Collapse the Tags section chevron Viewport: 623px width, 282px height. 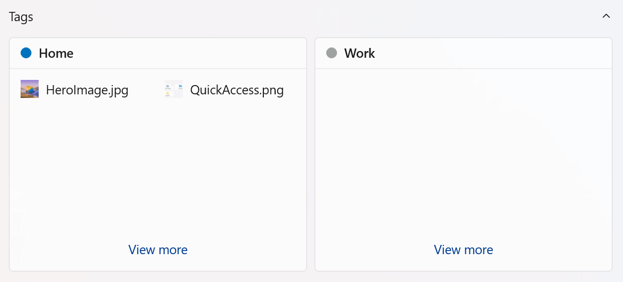point(606,16)
